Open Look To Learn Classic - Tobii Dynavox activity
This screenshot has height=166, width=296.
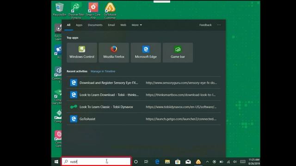(x=143, y=107)
